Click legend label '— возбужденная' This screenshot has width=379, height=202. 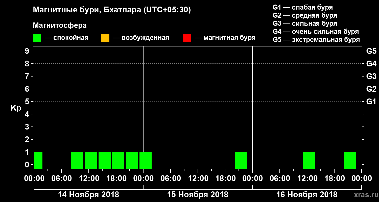[141, 38]
